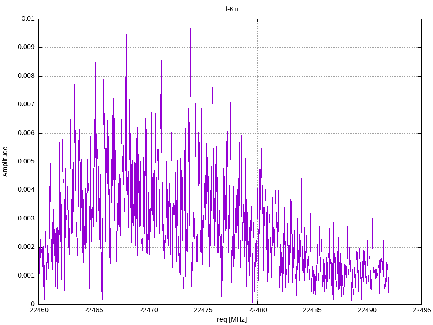Click y-axis tick label 0.002
Image resolution: width=433 pixels, height=325 pixels.
pyautogui.click(x=26, y=247)
